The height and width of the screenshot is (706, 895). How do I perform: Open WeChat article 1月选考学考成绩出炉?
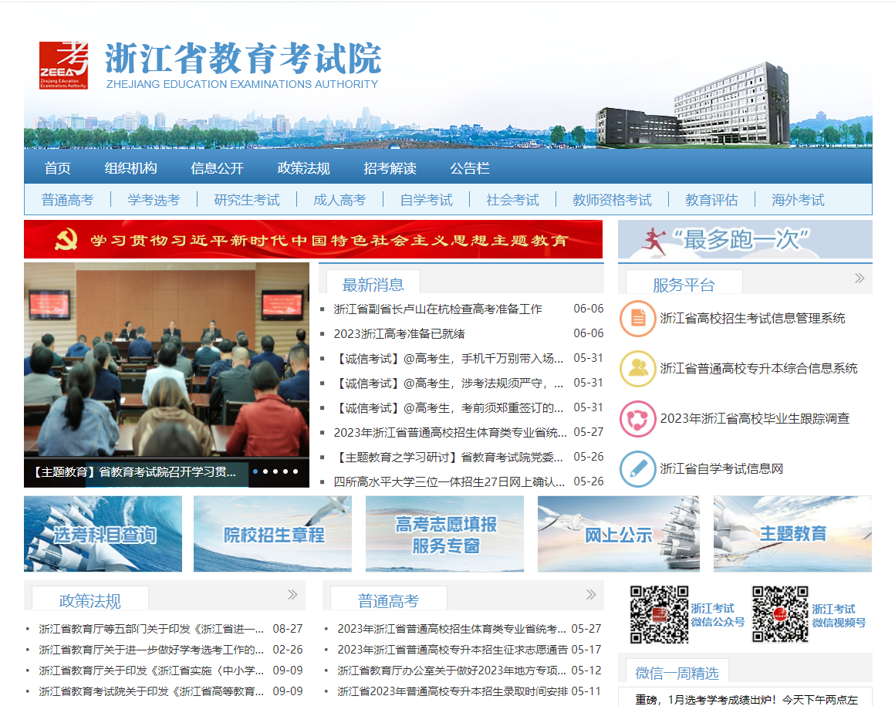tap(747, 699)
